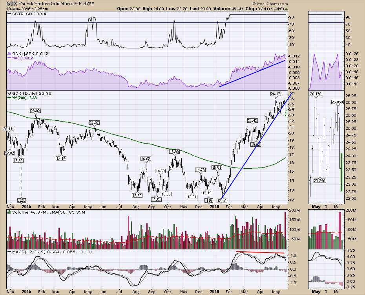
Task: Click the 26.170 label in the zoom panel
Action: tap(316, 94)
